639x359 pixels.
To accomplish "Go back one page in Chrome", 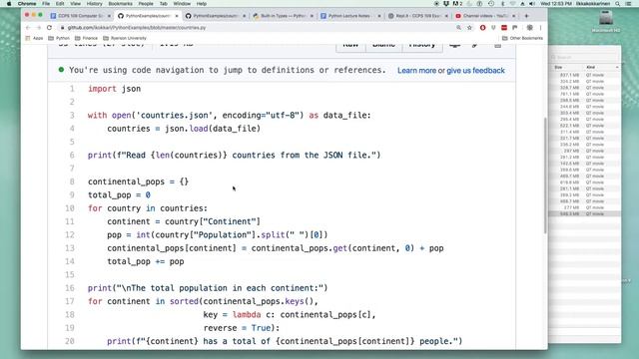I will (28, 28).
